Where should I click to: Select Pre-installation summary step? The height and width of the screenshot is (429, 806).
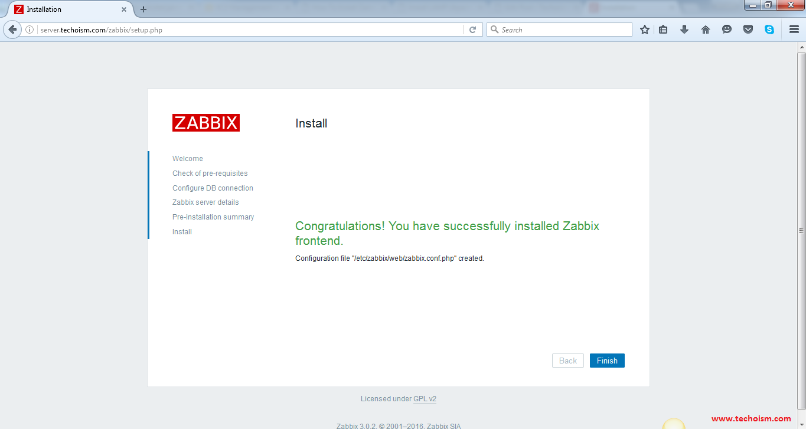[x=213, y=217]
